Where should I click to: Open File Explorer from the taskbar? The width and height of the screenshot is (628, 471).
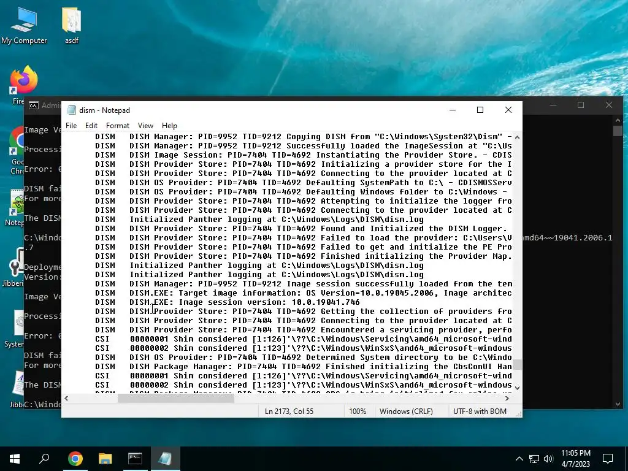pos(105,459)
